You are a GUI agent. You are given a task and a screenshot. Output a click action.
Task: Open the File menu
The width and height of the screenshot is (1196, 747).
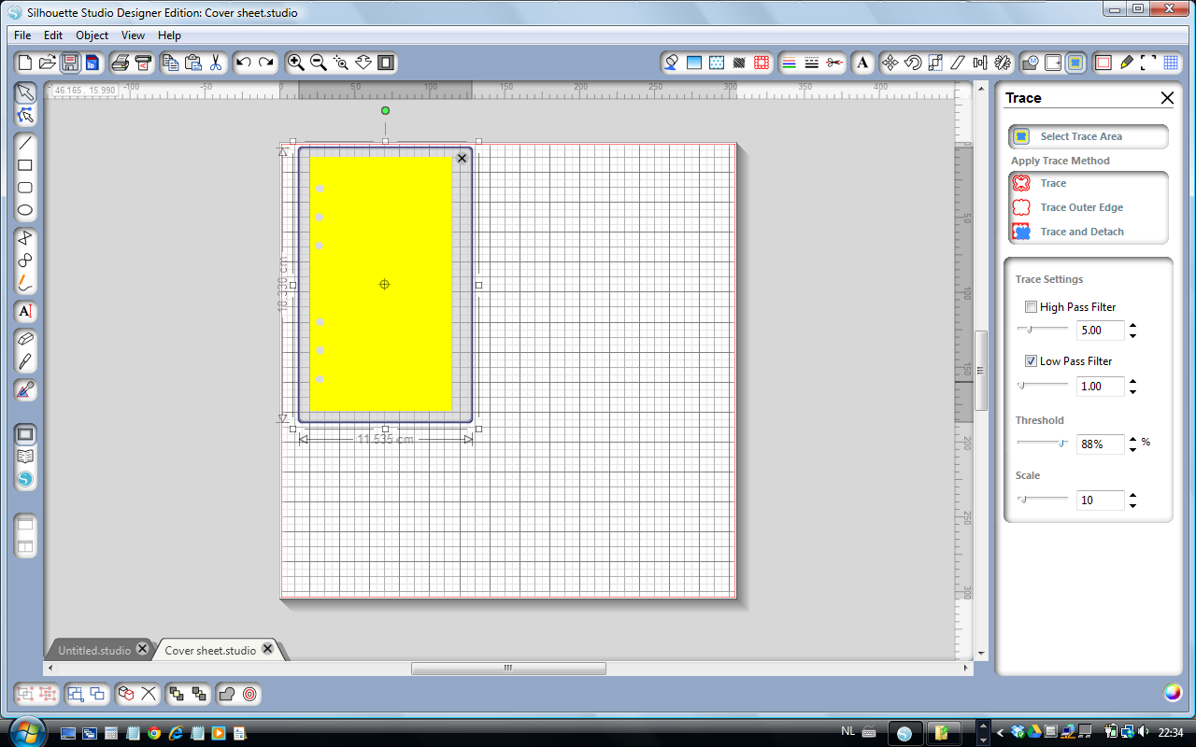22,35
